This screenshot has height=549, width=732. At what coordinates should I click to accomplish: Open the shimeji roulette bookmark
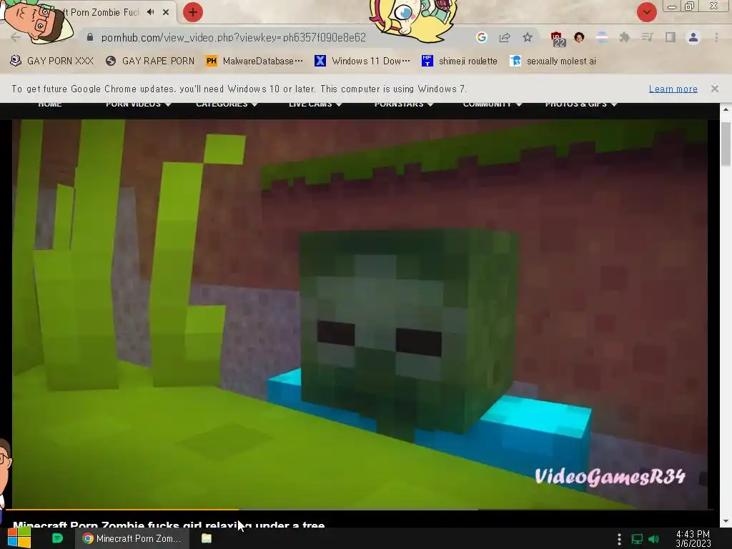coord(460,61)
